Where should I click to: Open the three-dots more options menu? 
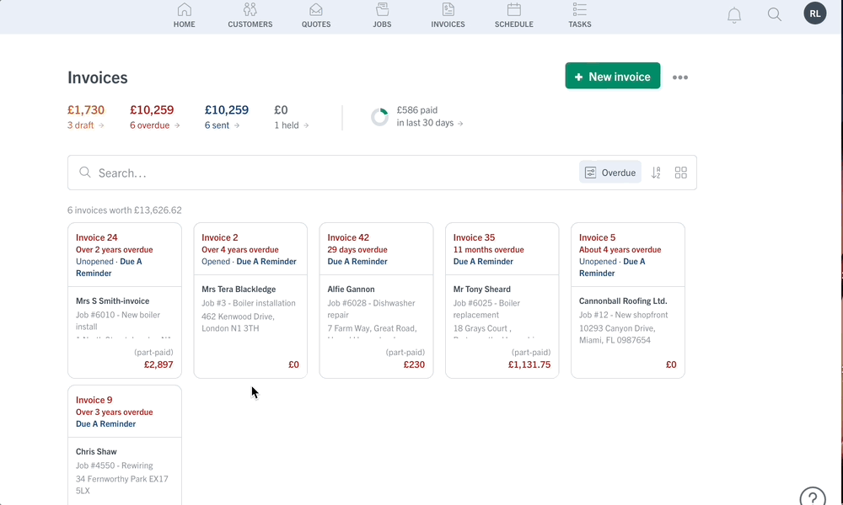point(680,77)
